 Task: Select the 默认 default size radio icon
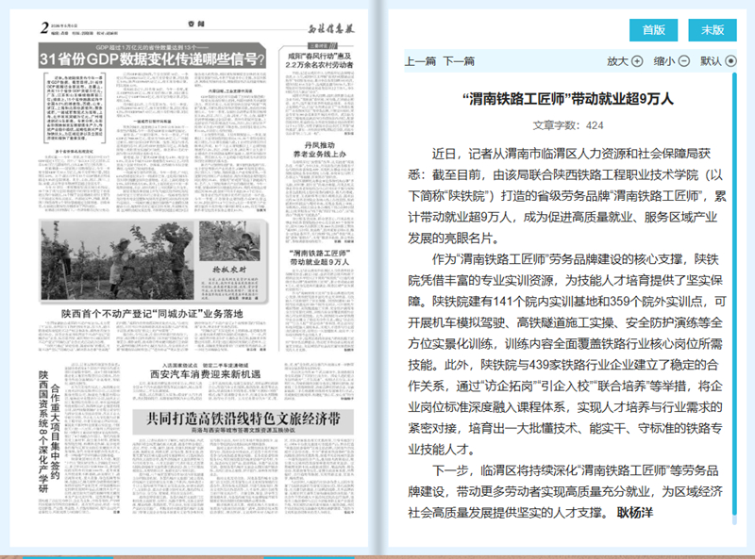pyautogui.click(x=730, y=61)
